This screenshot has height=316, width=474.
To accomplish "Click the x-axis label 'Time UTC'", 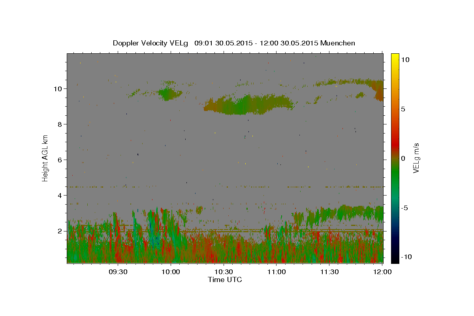I will (225, 280).
